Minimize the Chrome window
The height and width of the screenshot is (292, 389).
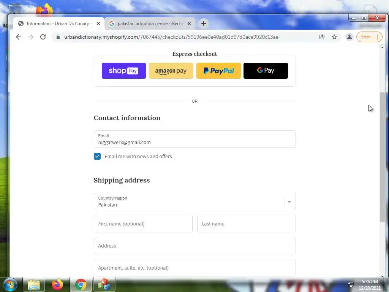(354, 18)
